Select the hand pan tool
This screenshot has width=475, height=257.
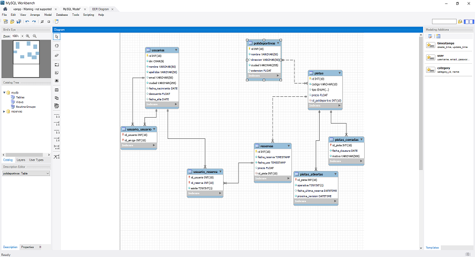coord(57,46)
